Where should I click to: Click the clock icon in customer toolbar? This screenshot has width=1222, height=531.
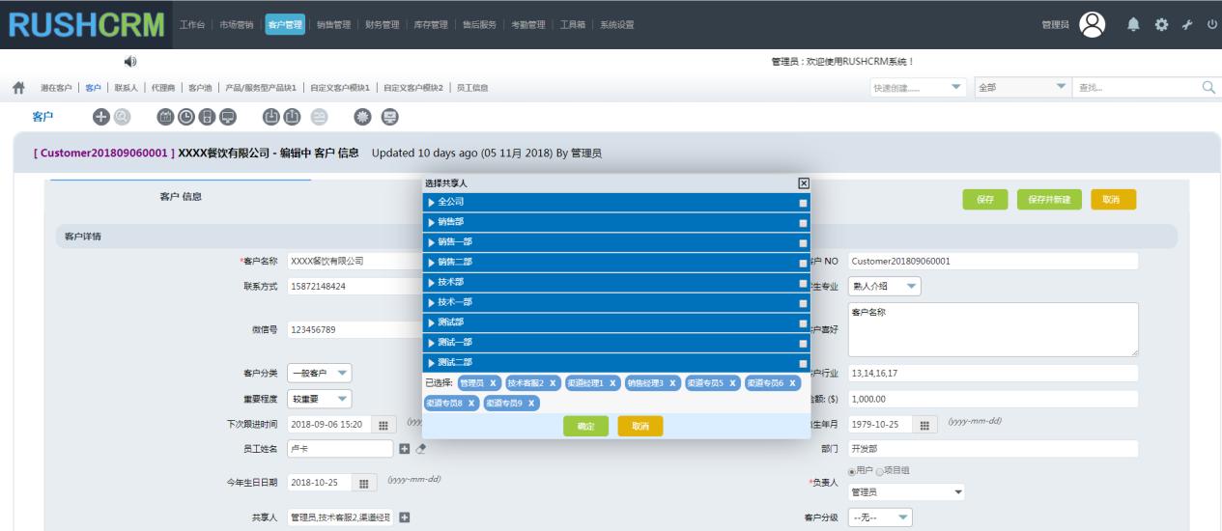click(x=185, y=116)
